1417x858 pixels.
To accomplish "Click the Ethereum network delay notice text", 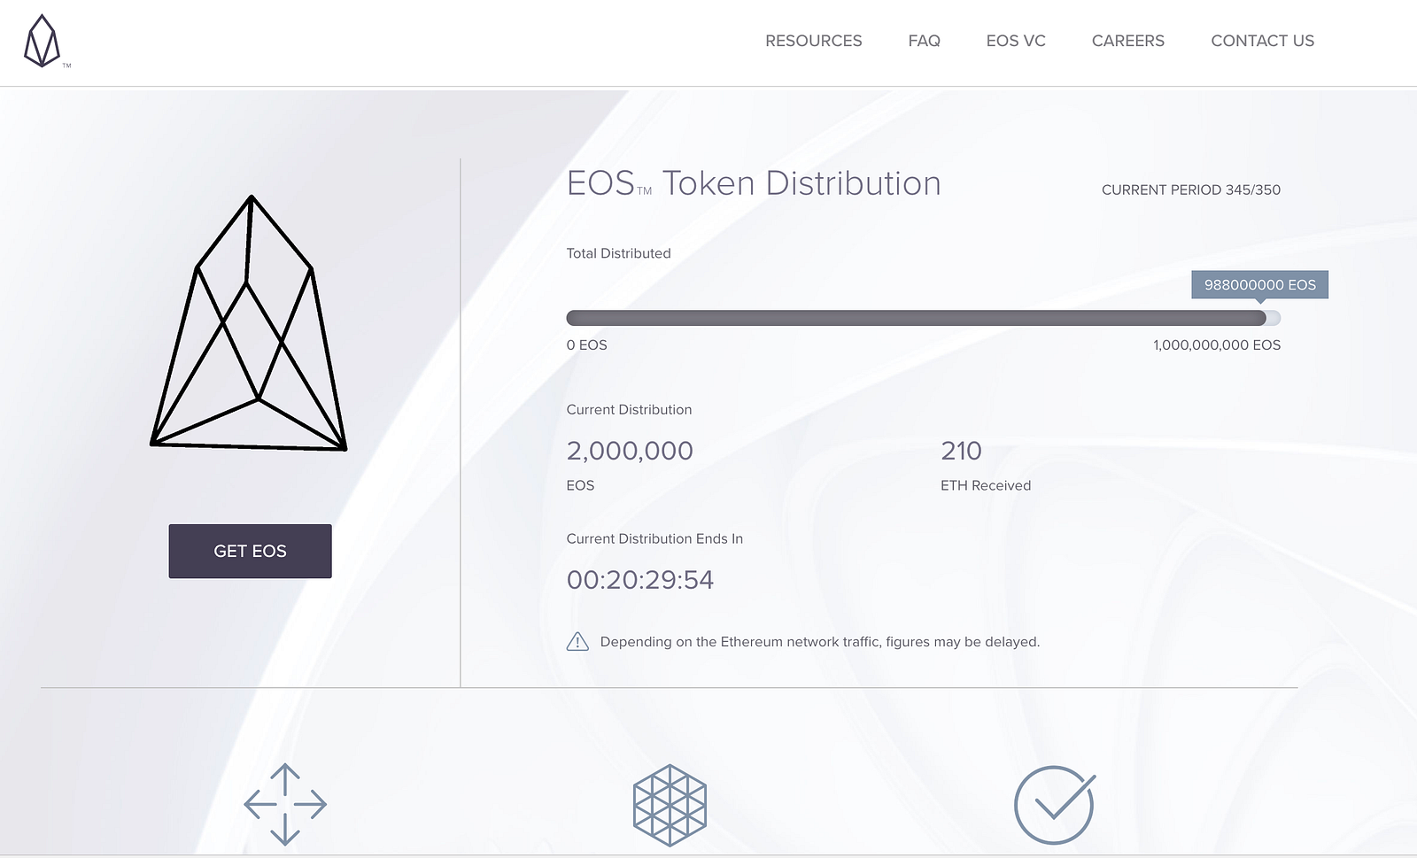I will [x=820, y=642].
